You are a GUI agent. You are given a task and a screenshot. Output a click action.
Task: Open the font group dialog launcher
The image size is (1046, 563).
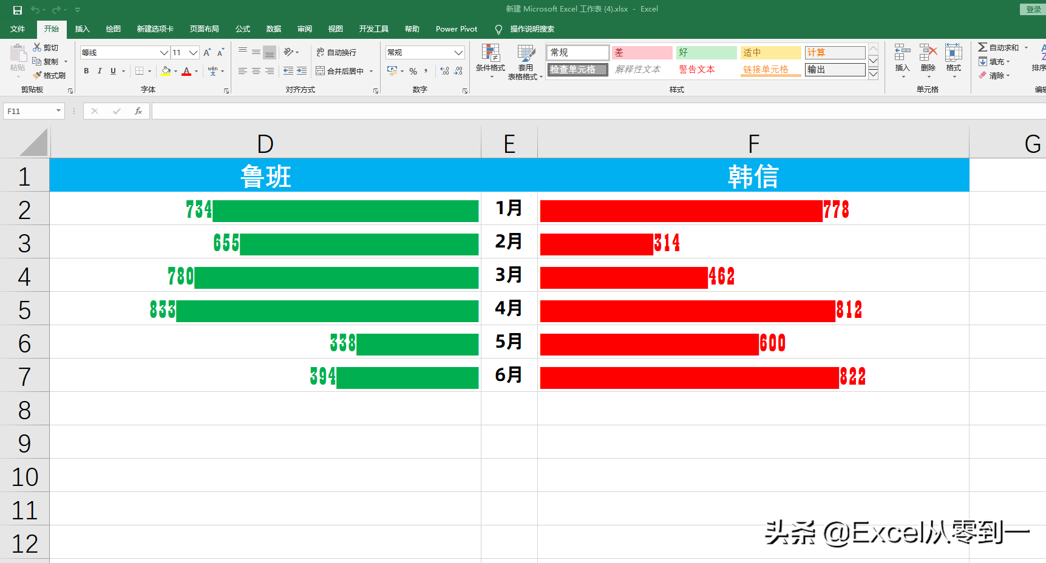[x=226, y=91]
